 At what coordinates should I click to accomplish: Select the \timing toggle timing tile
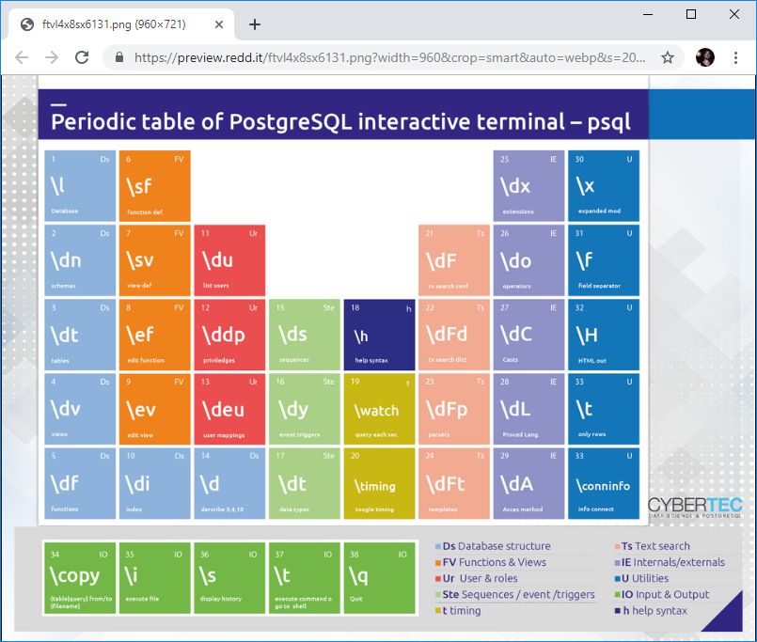coord(378,483)
